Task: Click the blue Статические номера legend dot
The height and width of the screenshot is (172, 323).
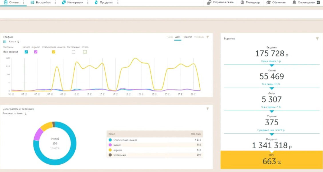Action: click(110, 140)
